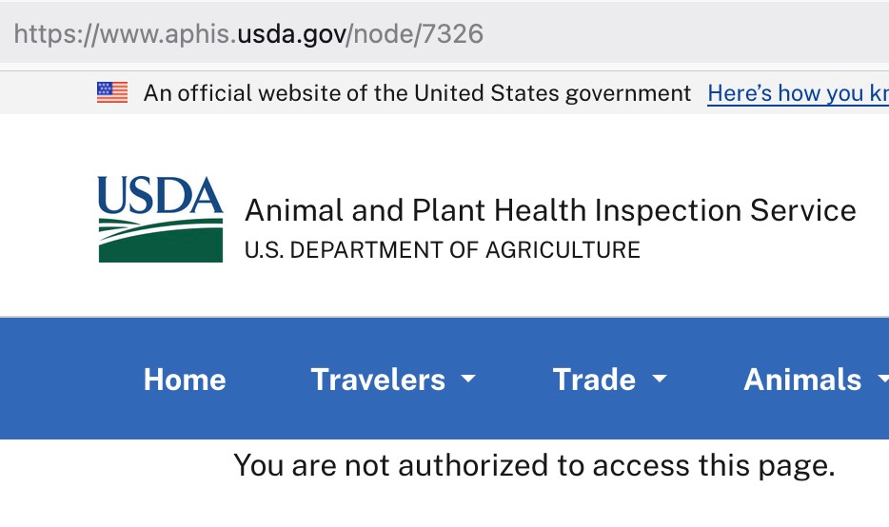Expand the Trade dropdown arrow

tap(660, 379)
